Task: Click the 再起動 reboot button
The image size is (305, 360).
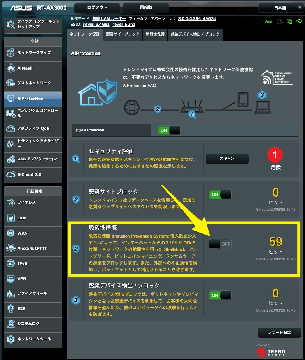Action: click(146, 7)
